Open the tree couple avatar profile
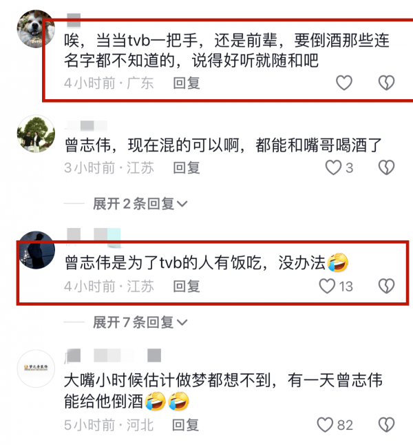413x445 pixels. 36,134
